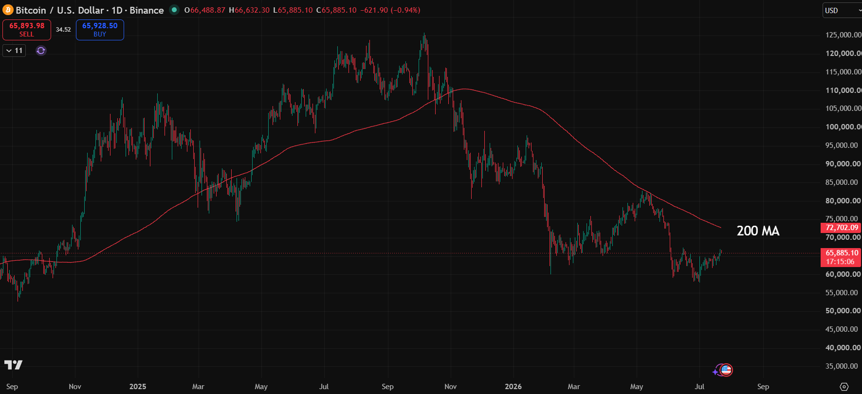Select the 200 MA text annotation

758,231
